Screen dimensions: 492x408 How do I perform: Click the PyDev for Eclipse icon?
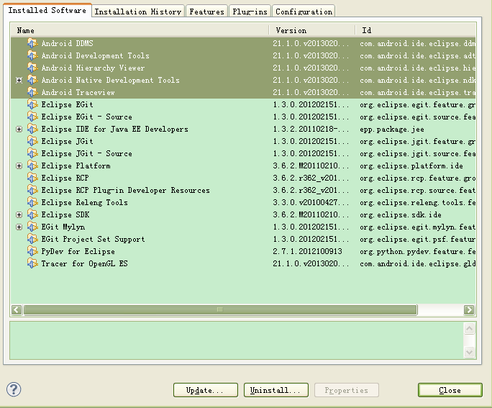(x=32, y=251)
